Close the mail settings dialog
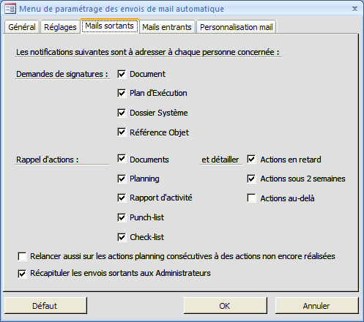This screenshot has height=322, width=364. point(354,9)
